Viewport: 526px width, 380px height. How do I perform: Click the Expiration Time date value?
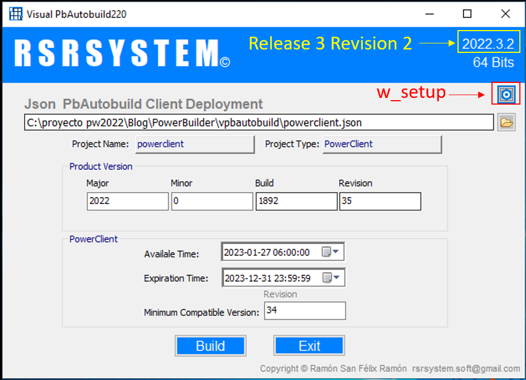(x=267, y=278)
